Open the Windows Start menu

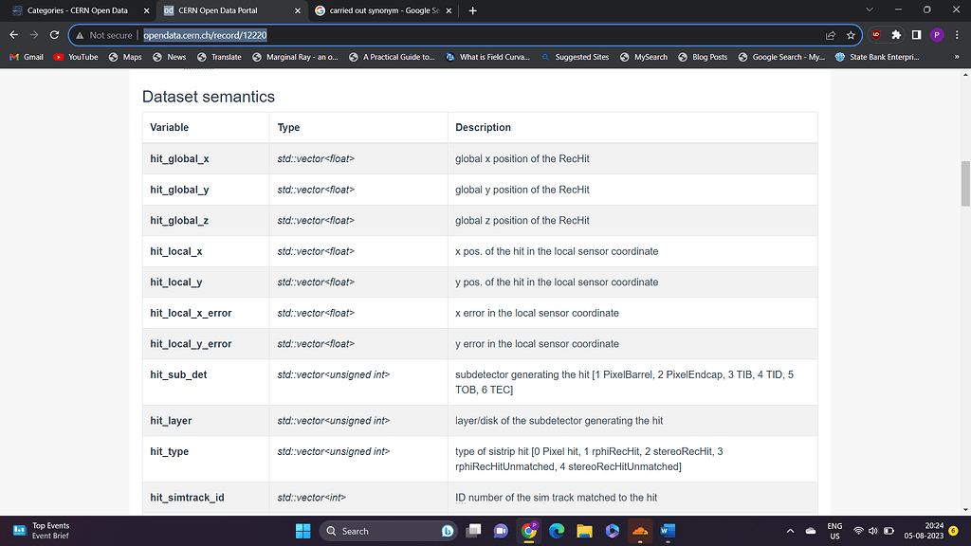click(x=302, y=531)
